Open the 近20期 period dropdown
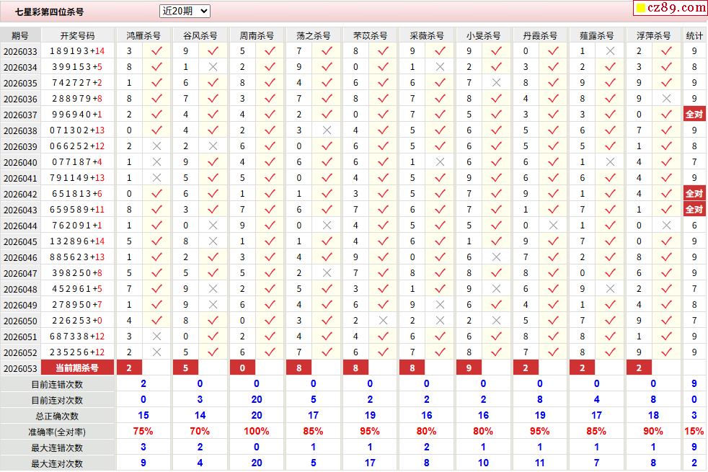708x472 pixels. point(185,12)
